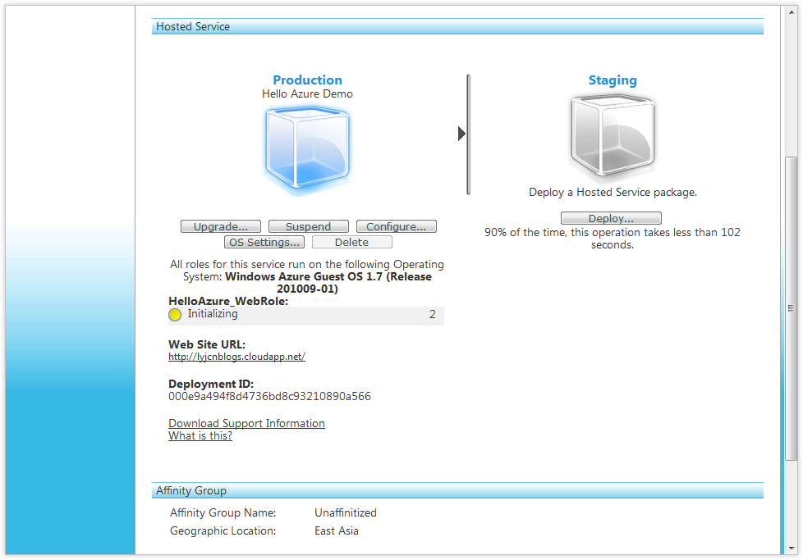803x560 pixels.
Task: Open the lyjcnblogs.cloudapp.net web site link
Action: [236, 357]
